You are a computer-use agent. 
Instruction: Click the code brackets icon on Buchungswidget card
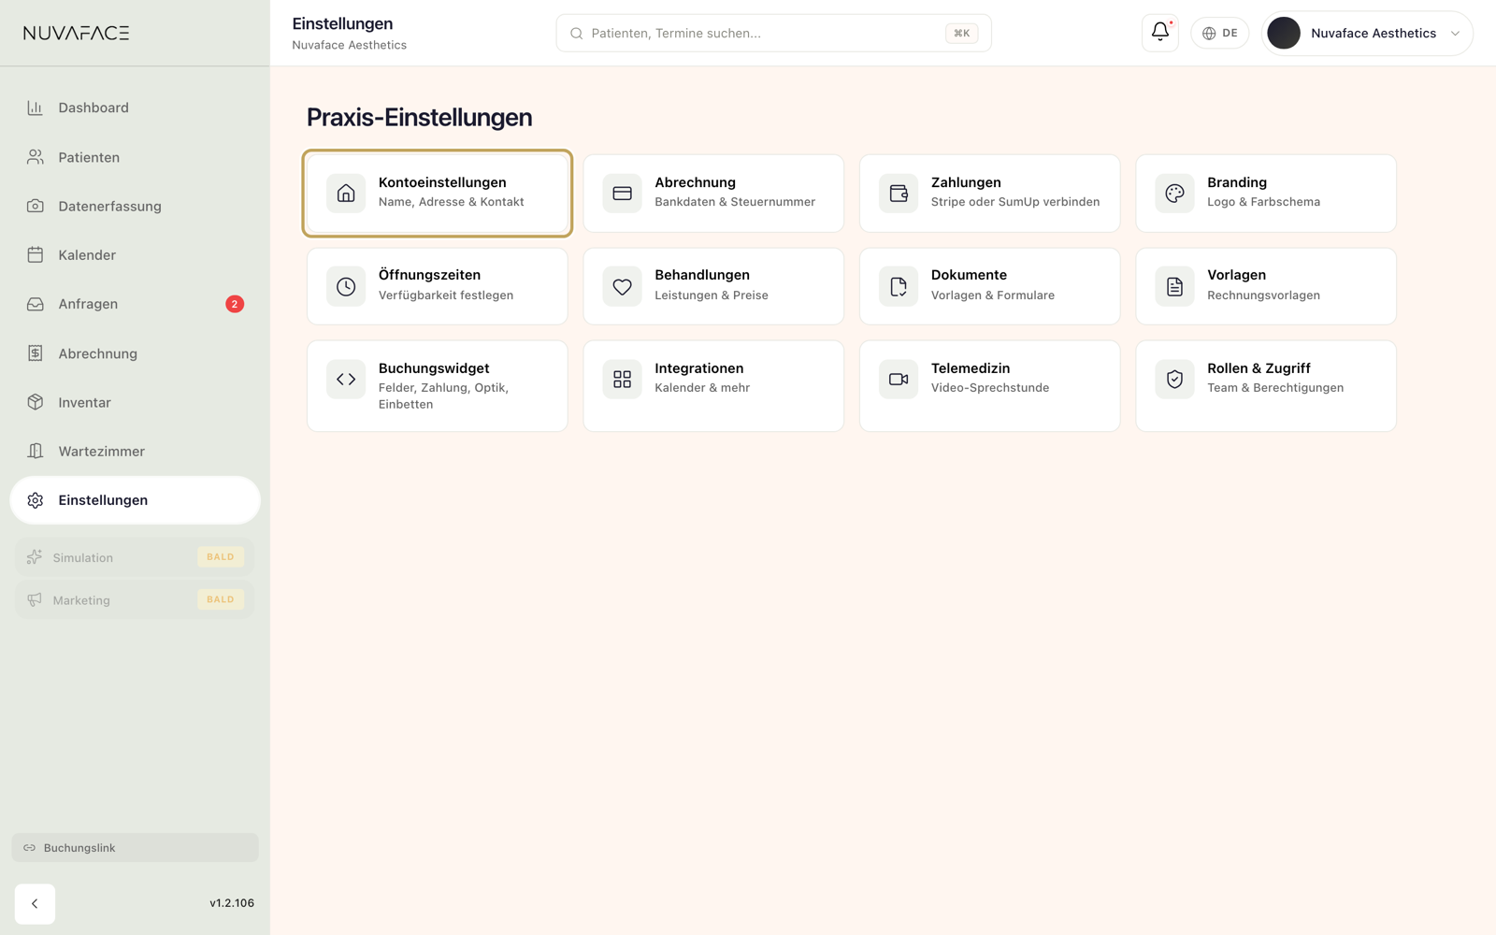coord(346,380)
